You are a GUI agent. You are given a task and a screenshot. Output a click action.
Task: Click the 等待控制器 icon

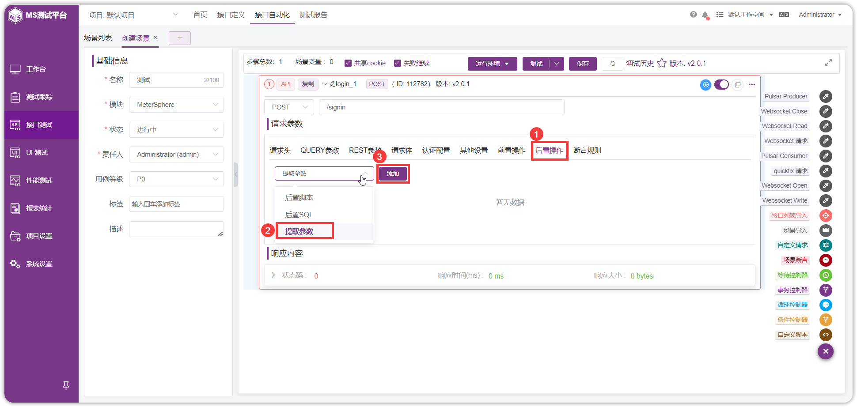tap(826, 275)
